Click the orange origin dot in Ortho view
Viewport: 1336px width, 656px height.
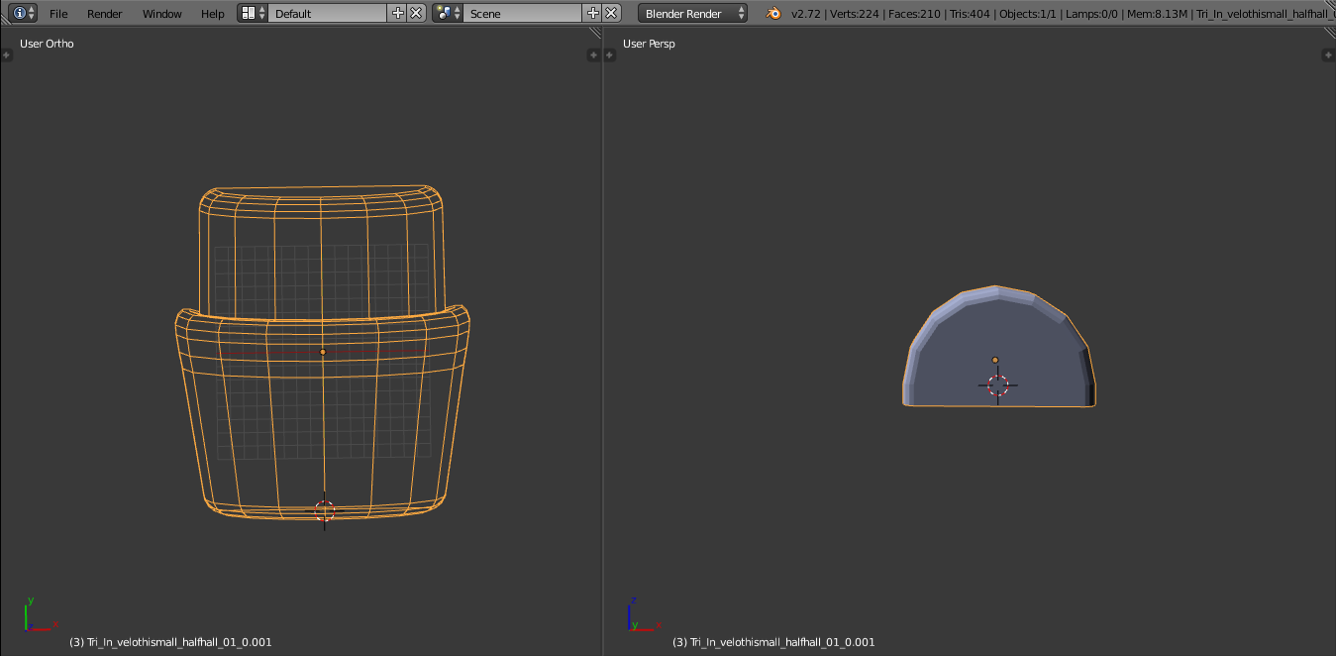tap(323, 352)
